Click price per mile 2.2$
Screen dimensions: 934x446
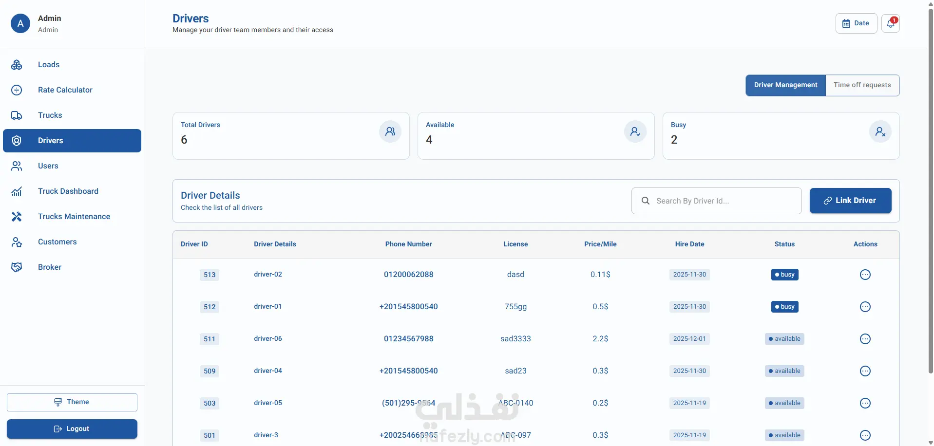pyautogui.click(x=600, y=339)
